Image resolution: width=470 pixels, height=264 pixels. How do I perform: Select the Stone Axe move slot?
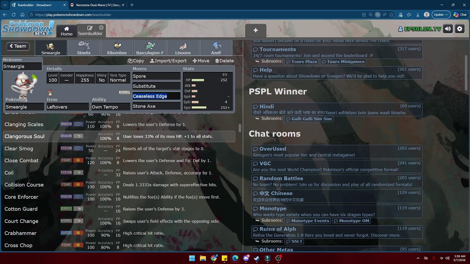pos(156,106)
